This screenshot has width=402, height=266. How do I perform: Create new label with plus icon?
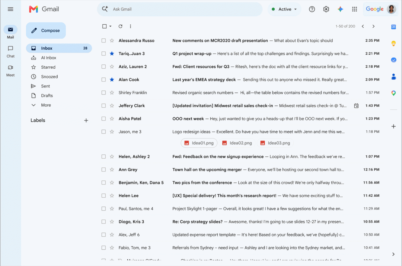pyautogui.click(x=86, y=120)
